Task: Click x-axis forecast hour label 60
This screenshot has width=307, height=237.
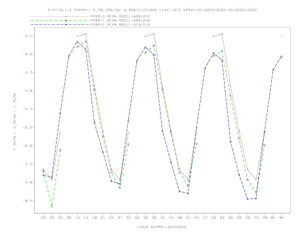Action: [214, 218]
